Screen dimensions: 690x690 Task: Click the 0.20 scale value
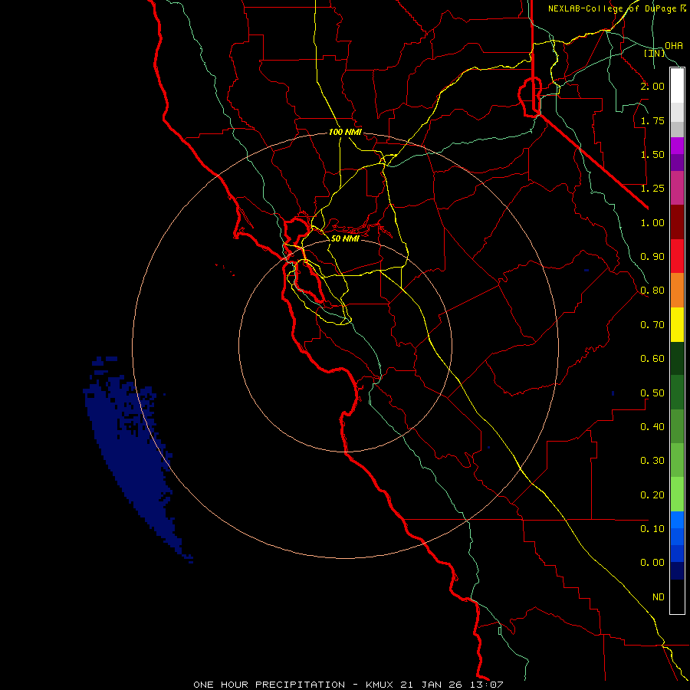pos(652,495)
